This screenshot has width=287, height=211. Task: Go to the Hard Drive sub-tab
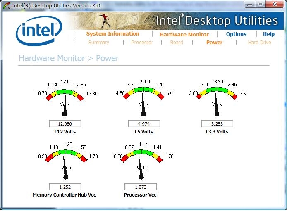point(259,43)
